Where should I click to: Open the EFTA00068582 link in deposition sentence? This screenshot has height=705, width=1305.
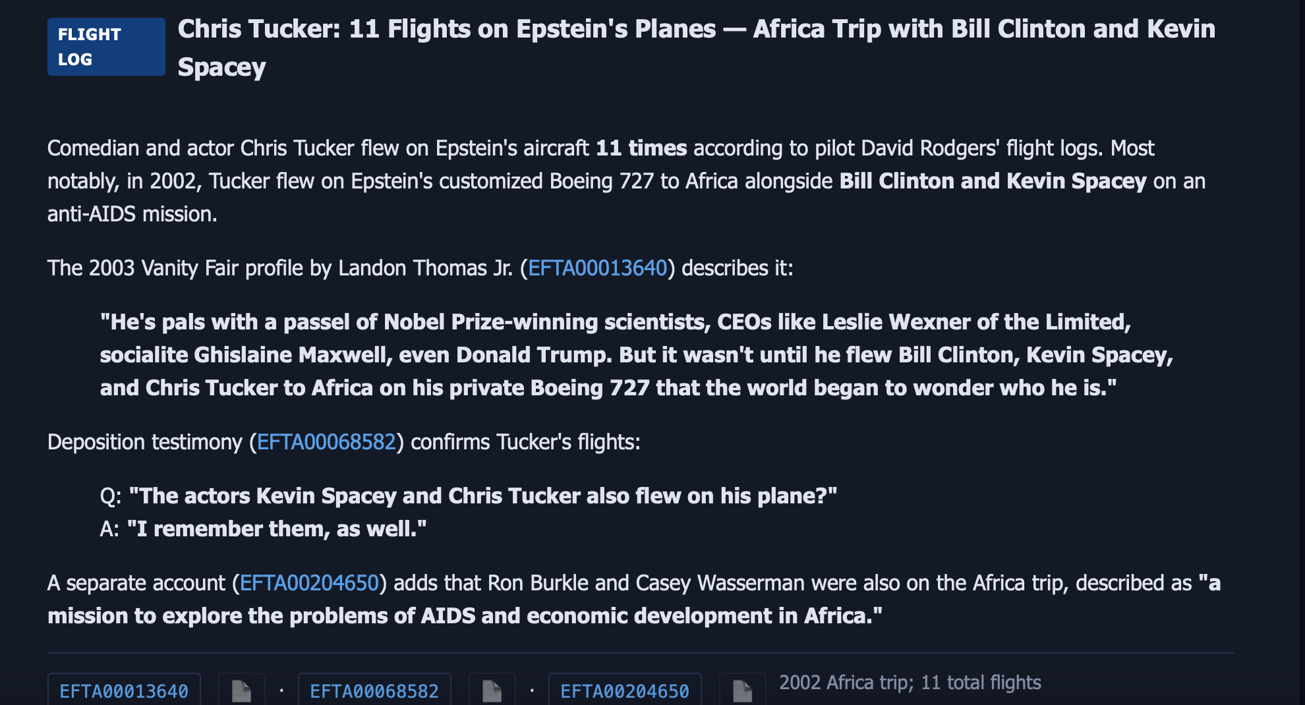pyautogui.click(x=326, y=442)
